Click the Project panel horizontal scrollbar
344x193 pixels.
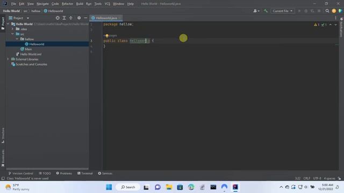point(47,169)
